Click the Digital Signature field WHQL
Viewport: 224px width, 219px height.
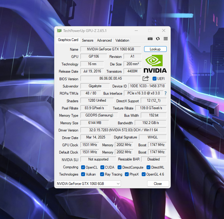(153, 137)
